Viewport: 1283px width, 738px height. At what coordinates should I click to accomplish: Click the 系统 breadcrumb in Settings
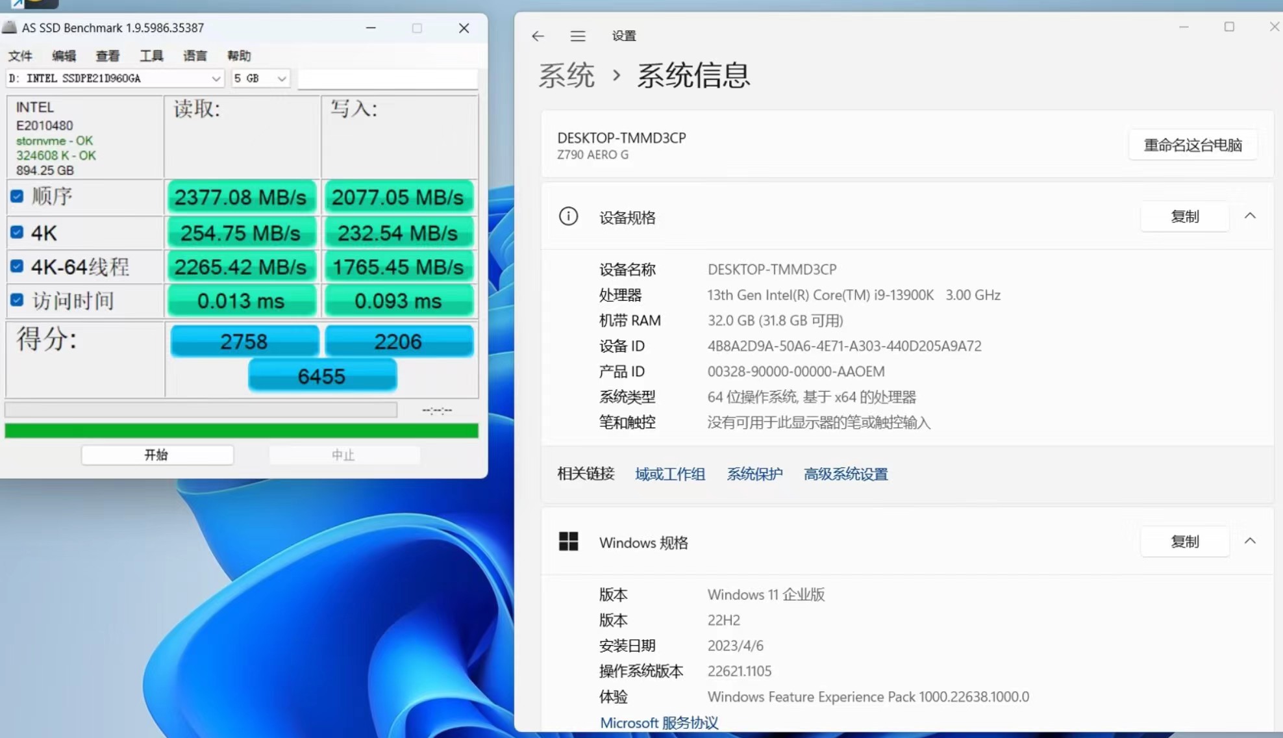click(x=566, y=75)
